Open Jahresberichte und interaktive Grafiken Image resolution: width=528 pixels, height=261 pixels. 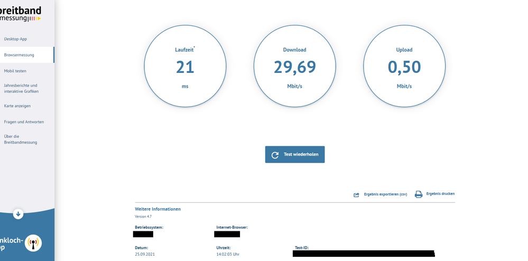click(x=21, y=88)
